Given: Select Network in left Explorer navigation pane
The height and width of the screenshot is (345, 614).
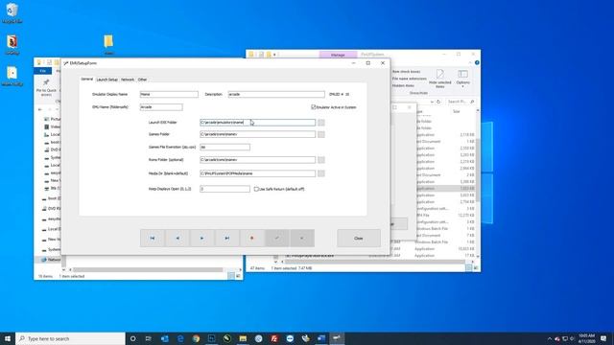Looking at the screenshot, I should pyautogui.click(x=51, y=260).
